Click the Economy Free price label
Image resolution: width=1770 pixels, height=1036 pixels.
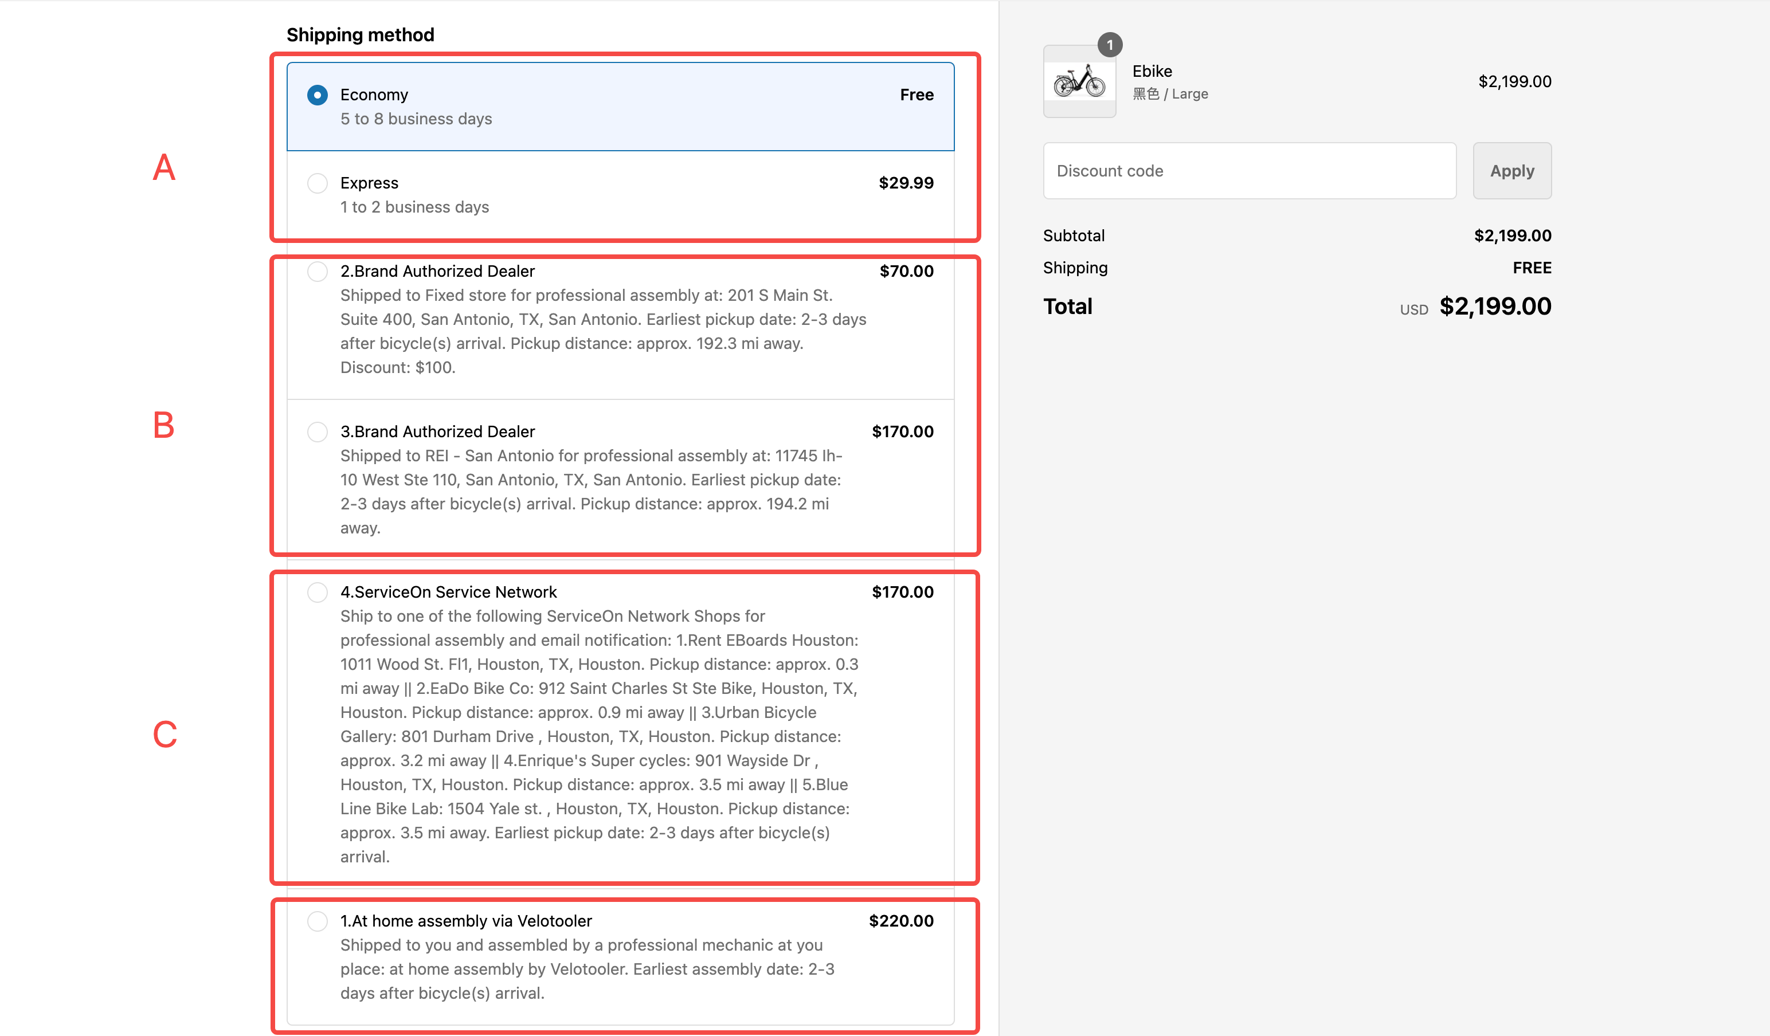coord(917,95)
